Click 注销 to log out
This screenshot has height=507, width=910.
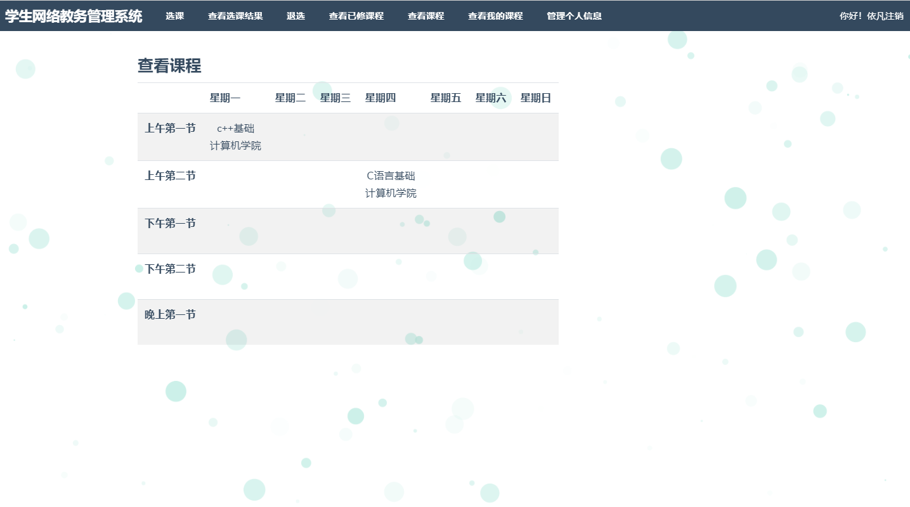892,16
